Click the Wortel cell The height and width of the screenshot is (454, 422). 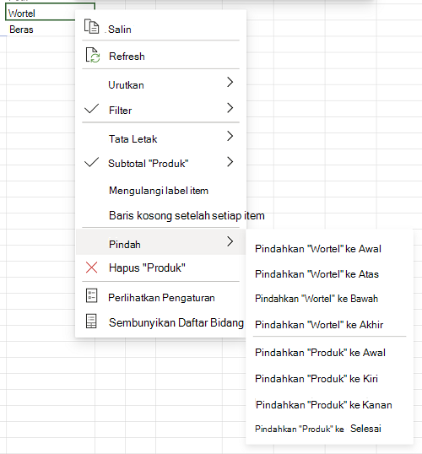click(41, 13)
